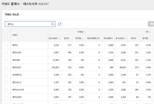Screen dimensions: 154x104
Task: Select keyword 갤럭시s20 in the table
Action: click(x=17, y=53)
